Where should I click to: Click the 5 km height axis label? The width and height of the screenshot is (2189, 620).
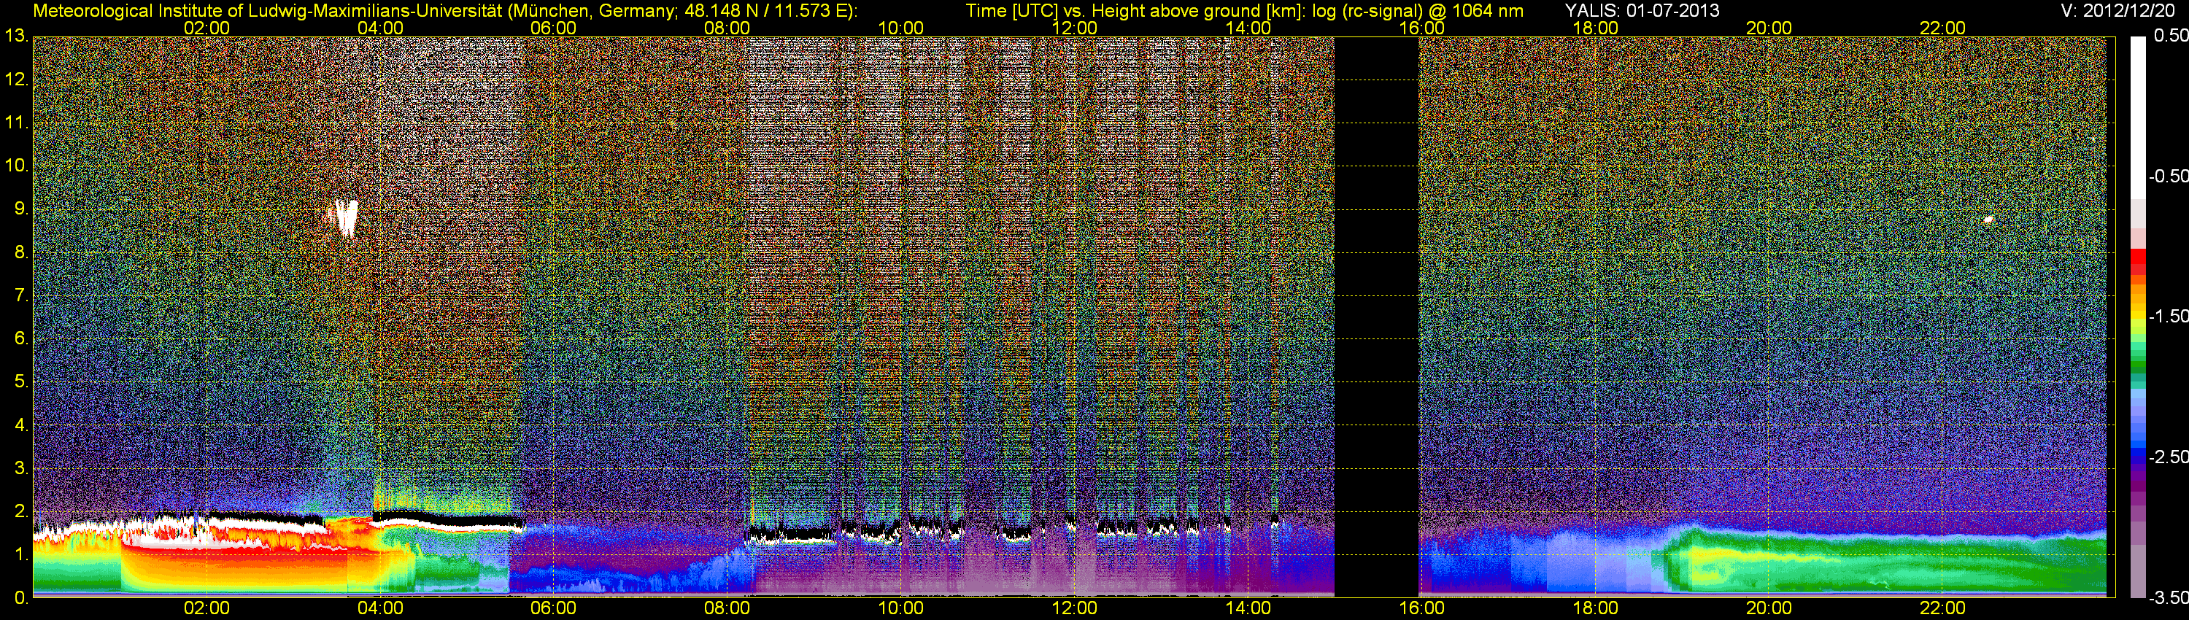(19, 381)
